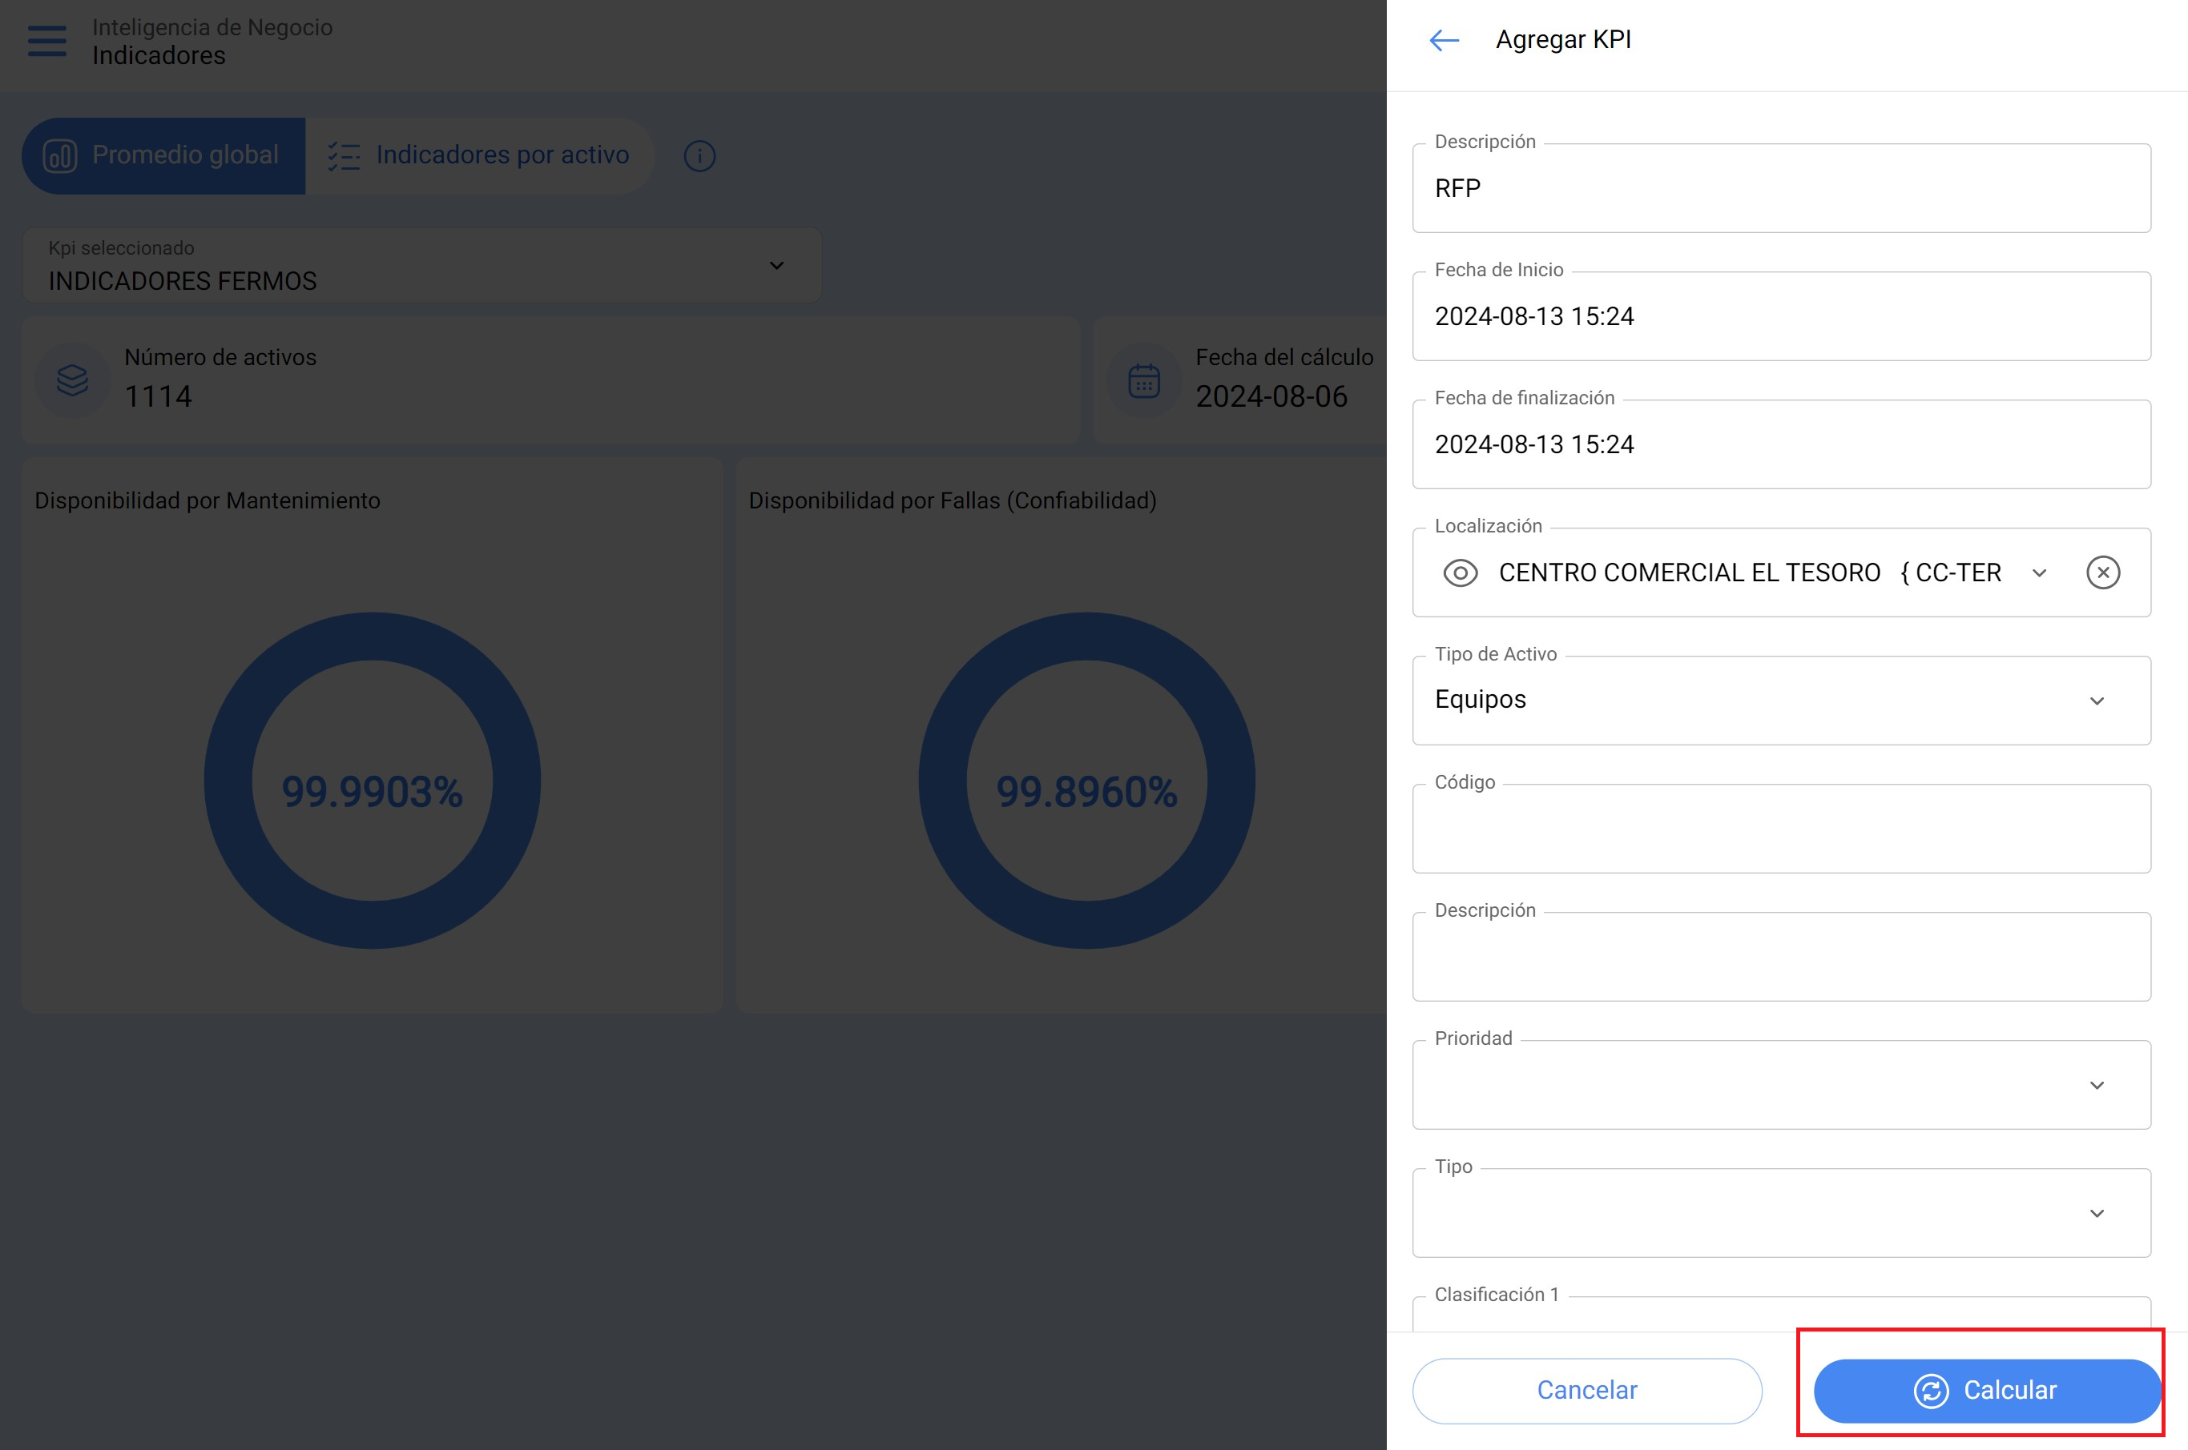
Task: Click the Clasificación 1 field
Action: click(1781, 1313)
